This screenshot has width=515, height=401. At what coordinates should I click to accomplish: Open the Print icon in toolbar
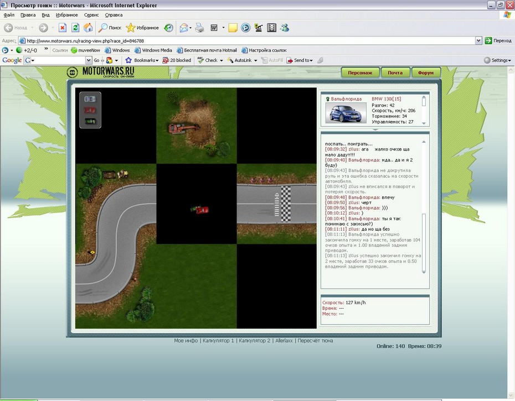tap(200, 28)
